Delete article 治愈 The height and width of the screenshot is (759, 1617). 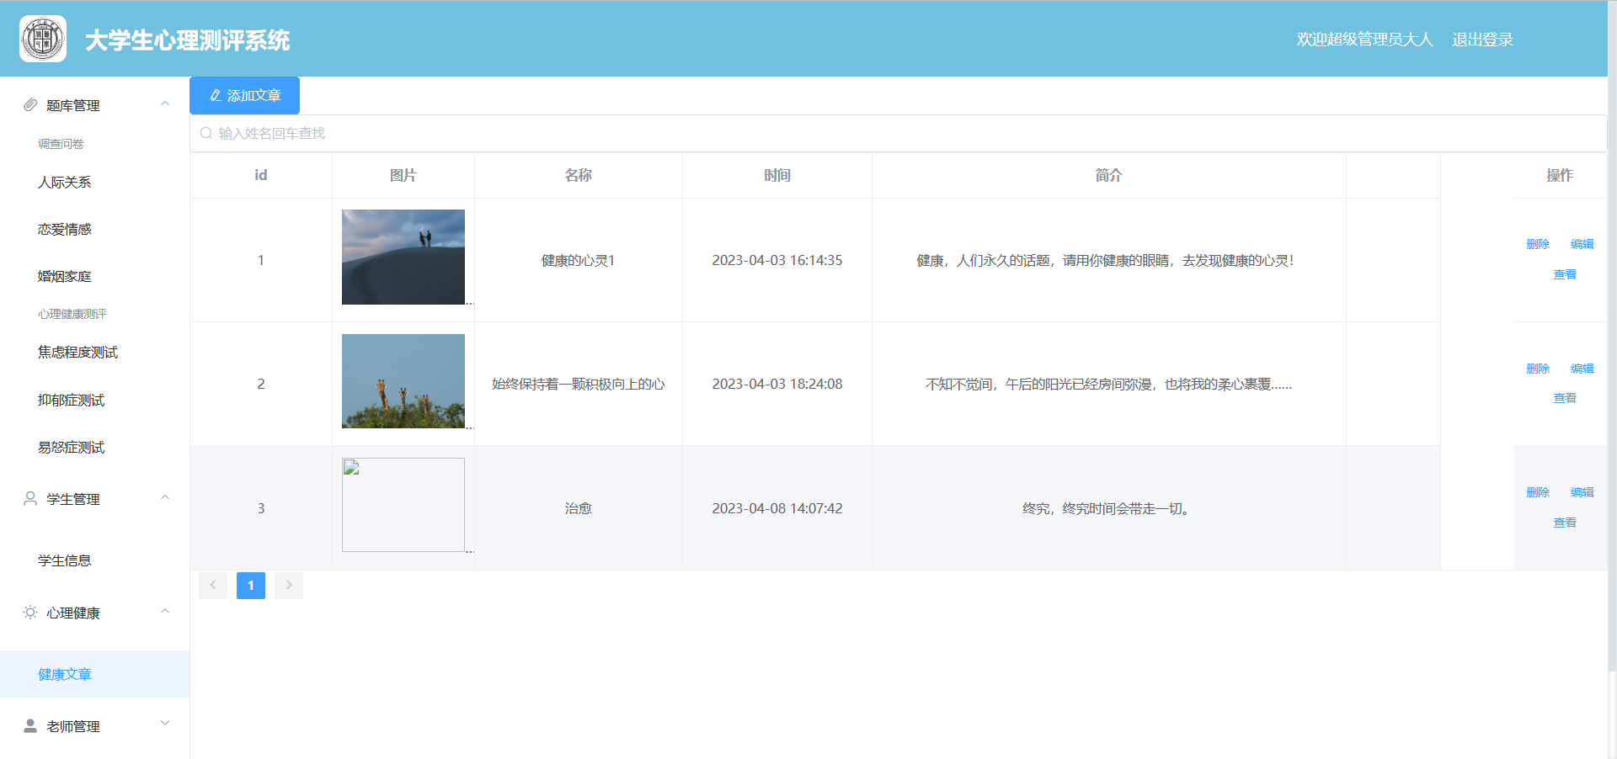pyautogui.click(x=1538, y=492)
